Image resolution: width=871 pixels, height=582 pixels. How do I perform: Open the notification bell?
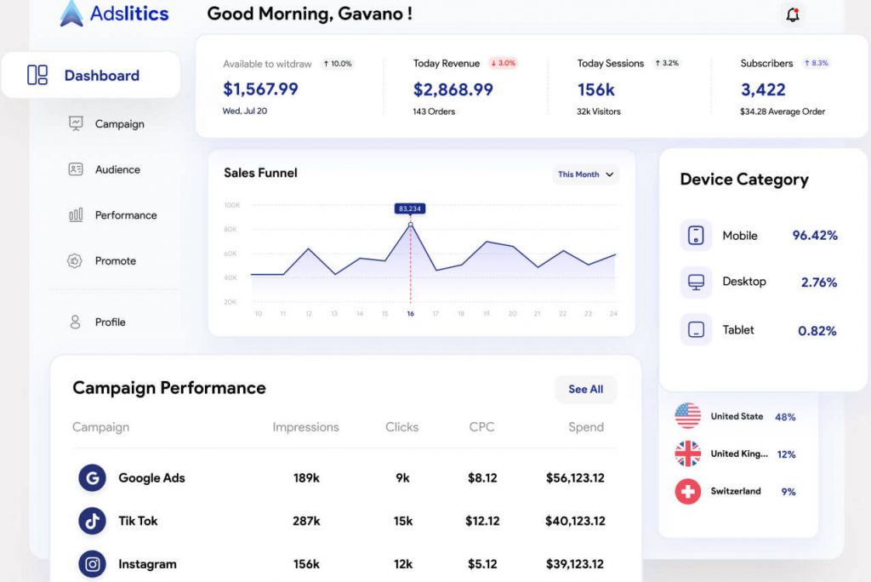tap(792, 14)
